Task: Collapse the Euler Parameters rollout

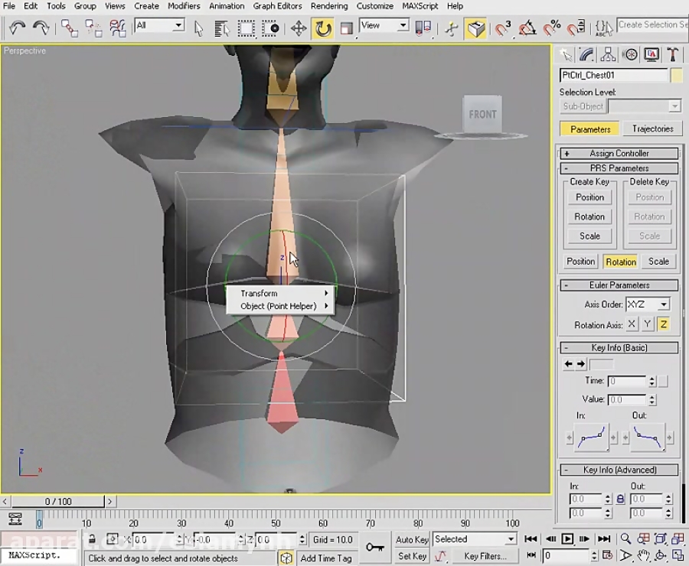Action: pos(568,285)
